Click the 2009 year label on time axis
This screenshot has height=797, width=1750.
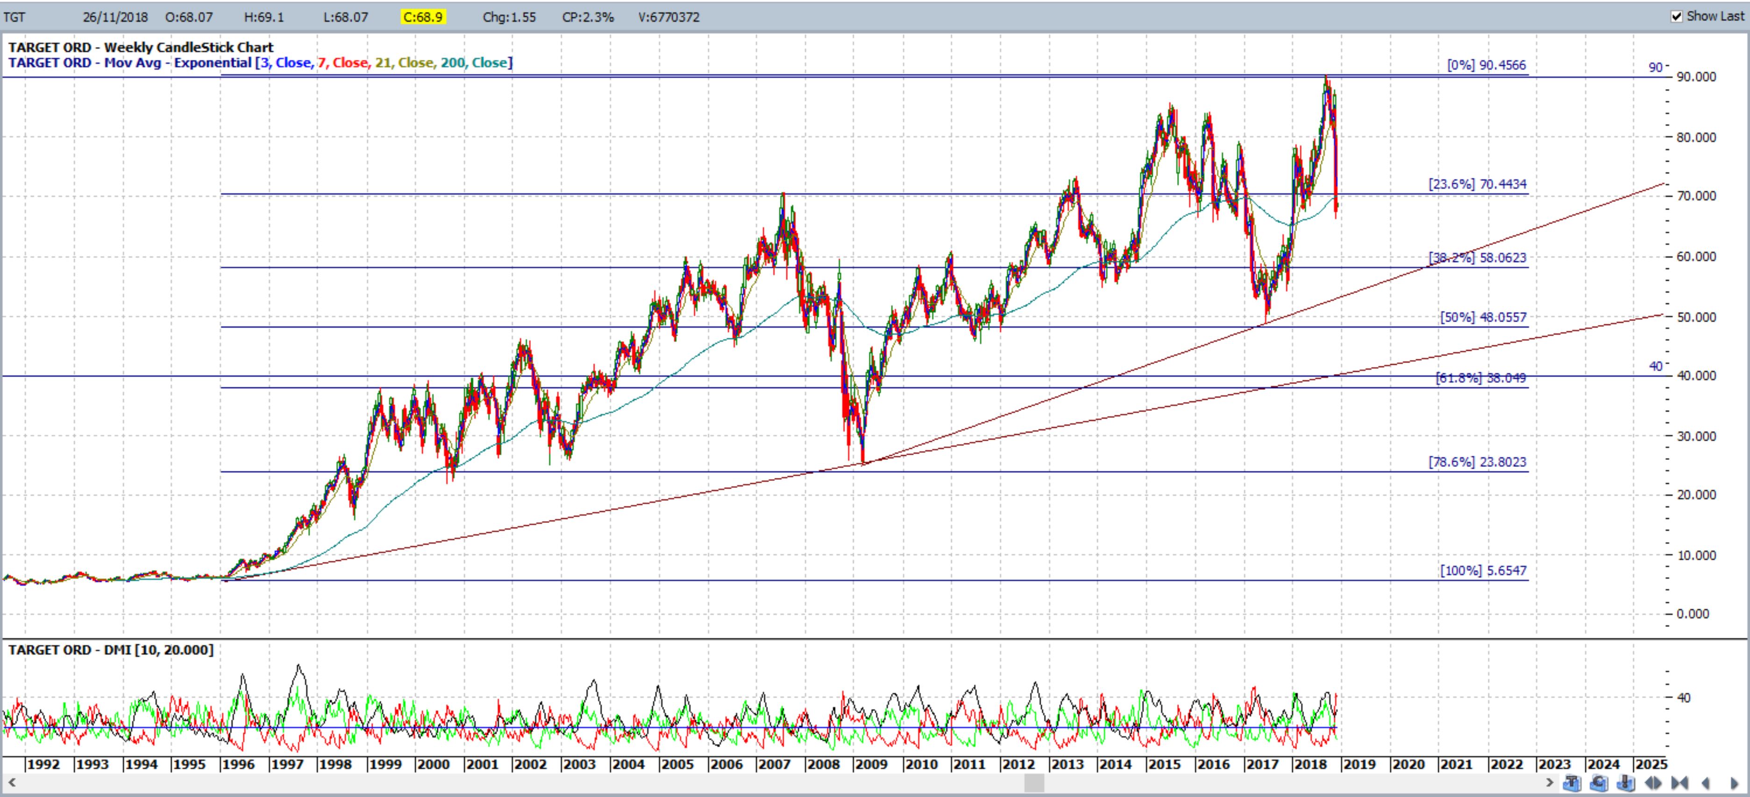pos(871,764)
